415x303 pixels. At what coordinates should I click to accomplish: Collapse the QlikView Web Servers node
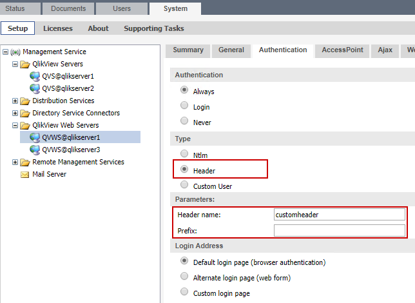click(15, 125)
